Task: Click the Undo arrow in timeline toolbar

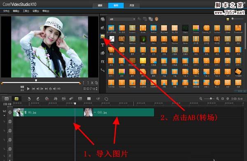Action: click(x=29, y=99)
